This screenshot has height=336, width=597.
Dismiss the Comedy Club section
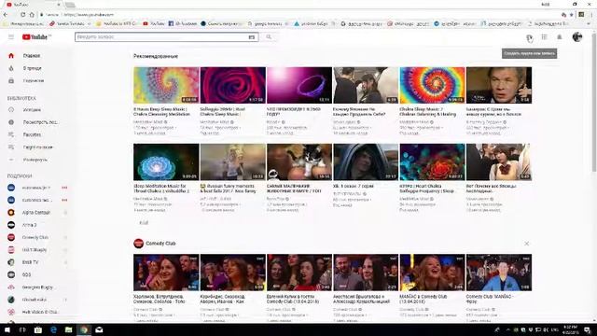click(x=526, y=244)
